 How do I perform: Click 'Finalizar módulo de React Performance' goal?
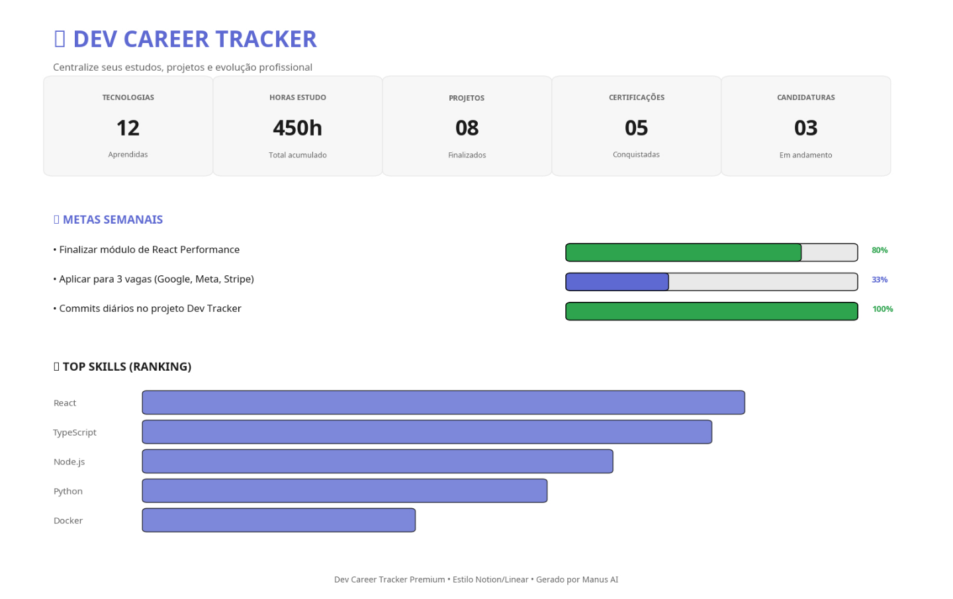(x=146, y=250)
